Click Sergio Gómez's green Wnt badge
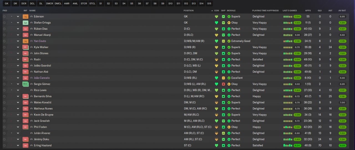The height and width of the screenshot is (150, 355). [x=26, y=84]
